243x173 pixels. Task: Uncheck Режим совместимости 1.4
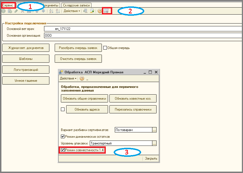[63, 150]
